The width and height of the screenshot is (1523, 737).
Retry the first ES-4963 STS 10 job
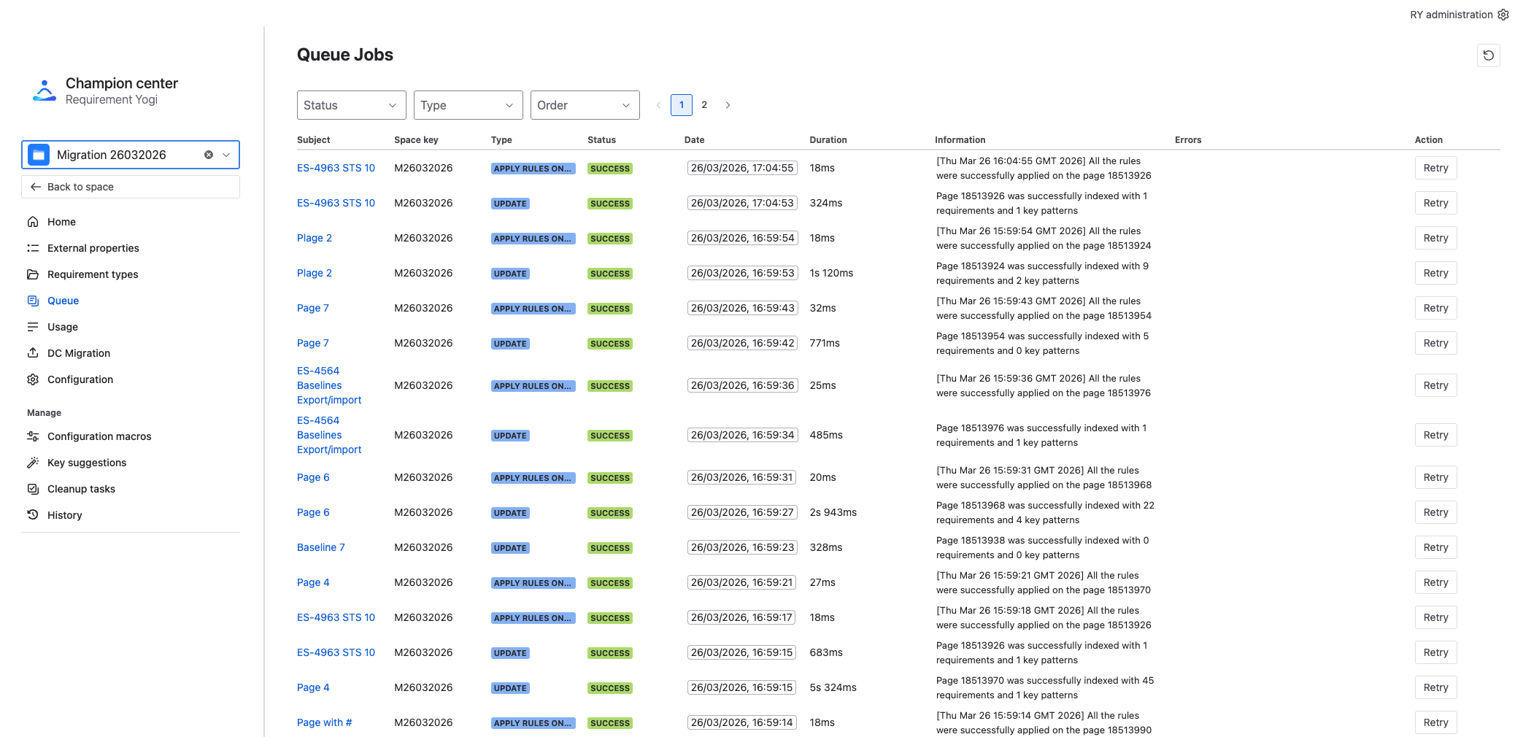click(x=1435, y=168)
